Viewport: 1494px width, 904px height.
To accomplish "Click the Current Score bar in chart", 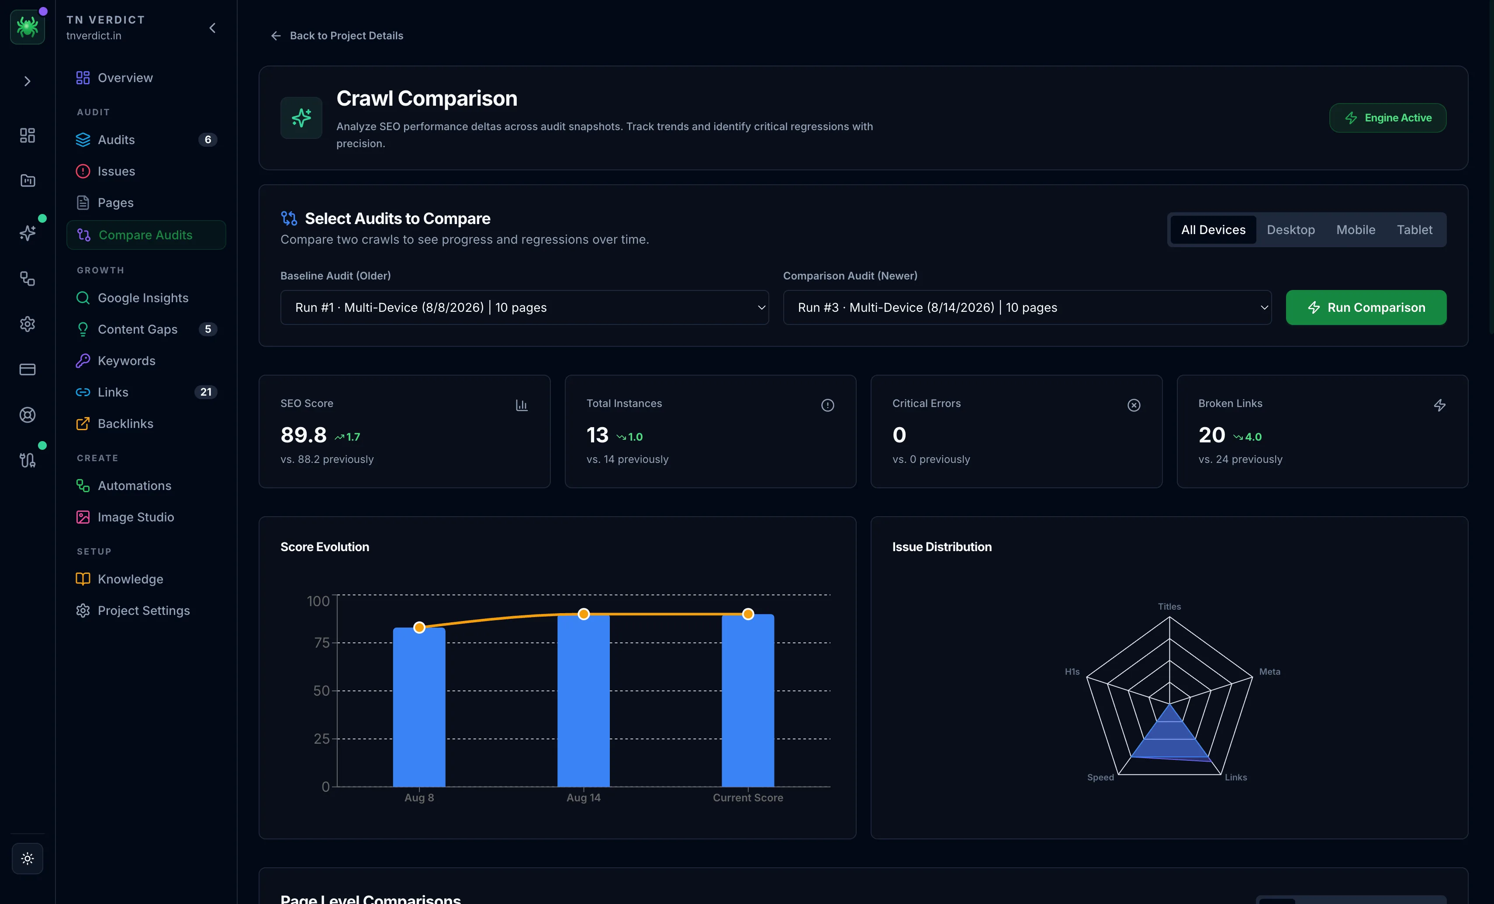I will pos(747,701).
